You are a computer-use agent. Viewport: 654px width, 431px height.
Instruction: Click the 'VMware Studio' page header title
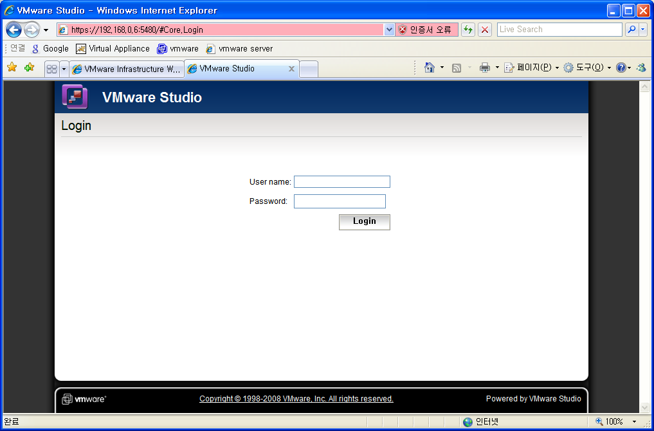click(152, 97)
